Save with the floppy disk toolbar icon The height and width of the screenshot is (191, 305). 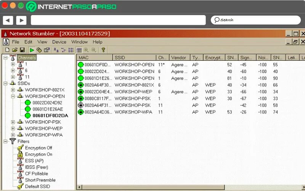22,50
